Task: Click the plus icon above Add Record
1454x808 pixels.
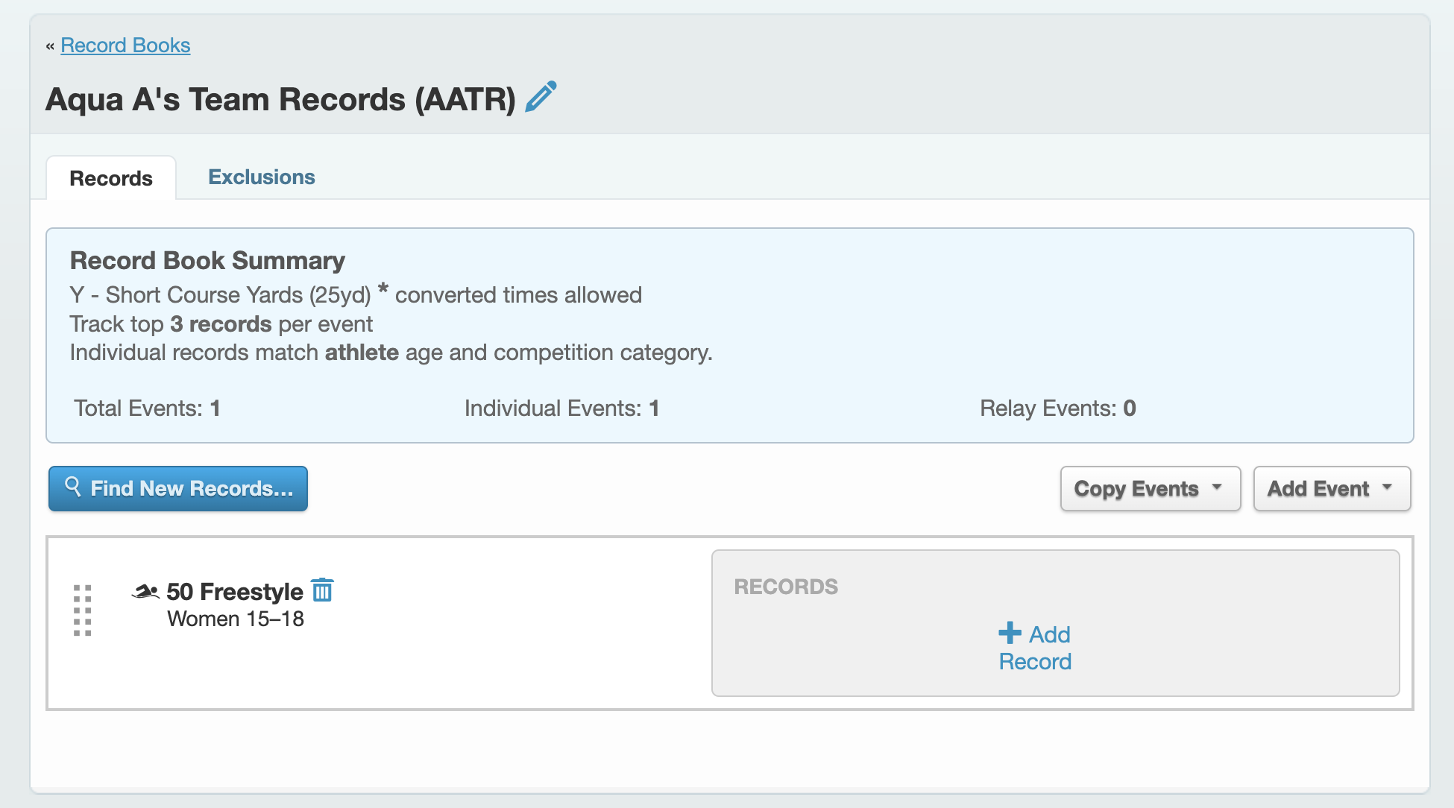Action: pyautogui.click(x=1010, y=633)
